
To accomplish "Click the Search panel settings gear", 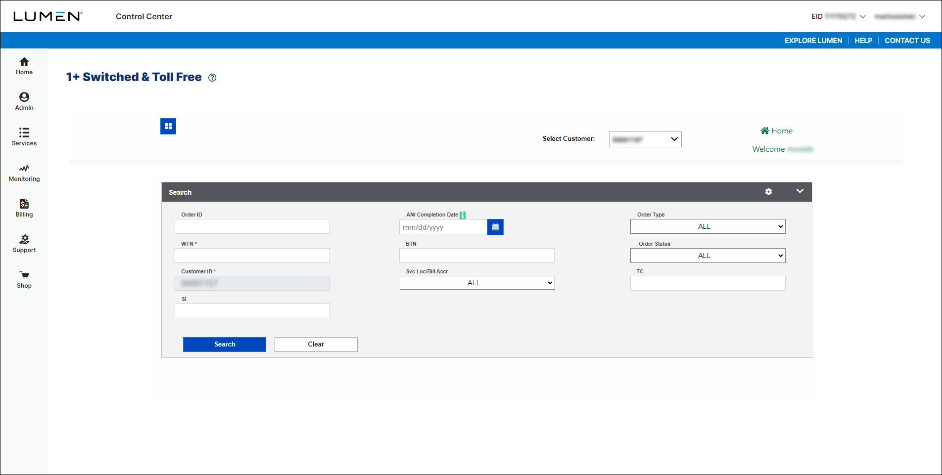I will [768, 192].
